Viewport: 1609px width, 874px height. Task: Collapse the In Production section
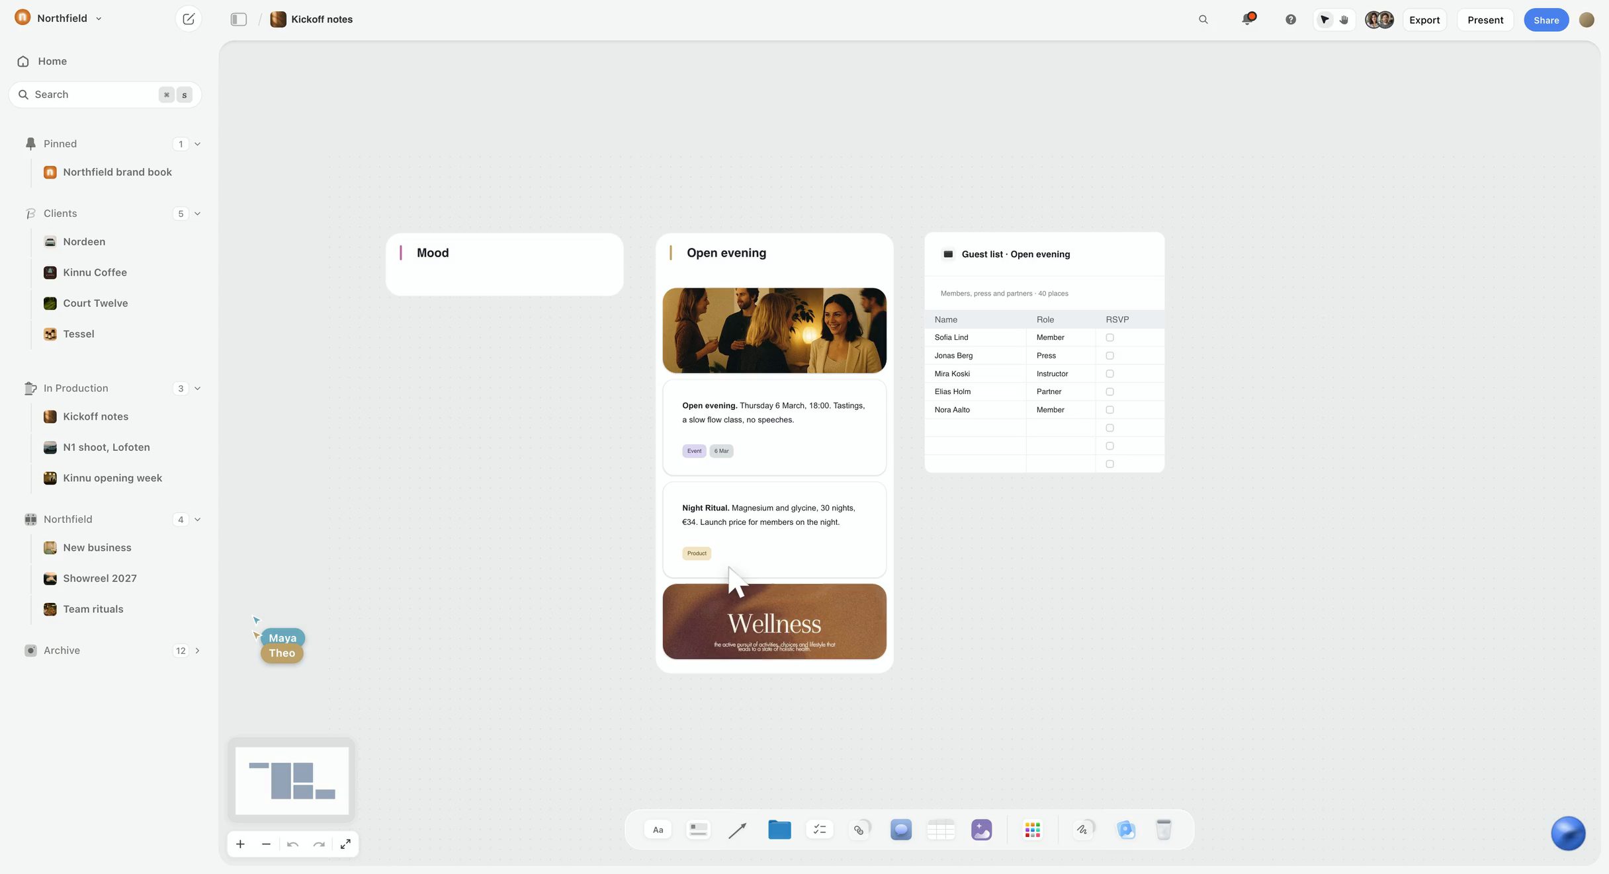tap(197, 389)
